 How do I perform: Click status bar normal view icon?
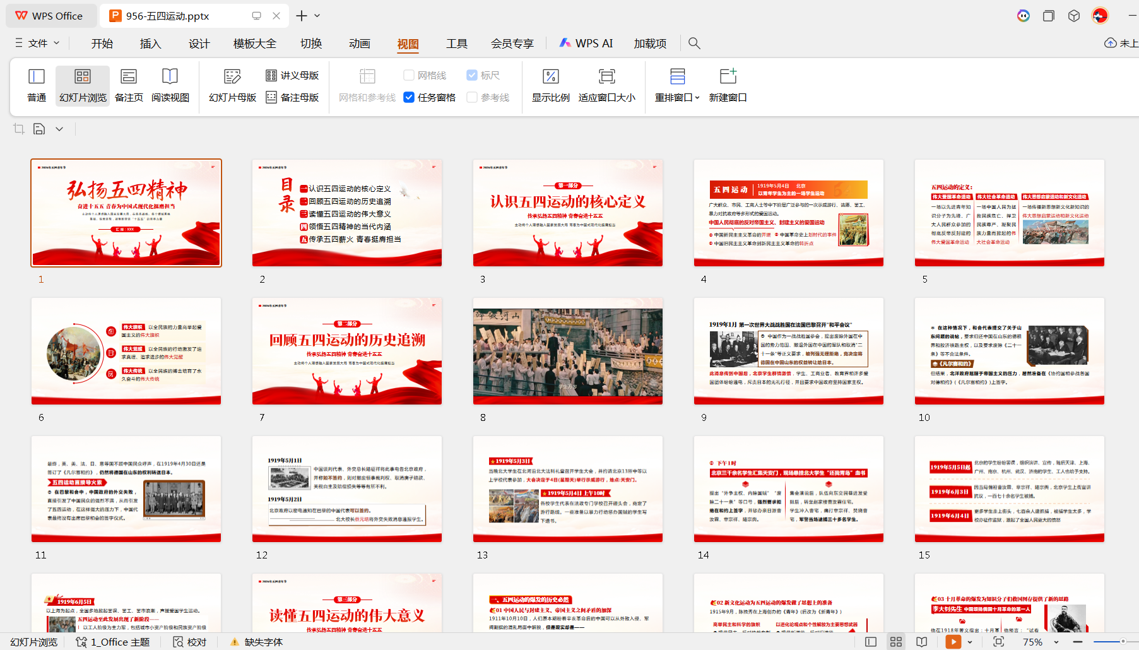[871, 642]
